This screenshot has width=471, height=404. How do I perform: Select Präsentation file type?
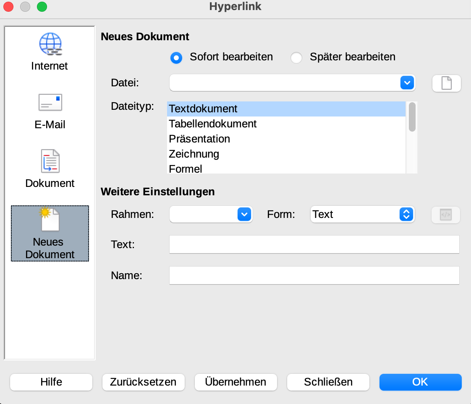286,139
